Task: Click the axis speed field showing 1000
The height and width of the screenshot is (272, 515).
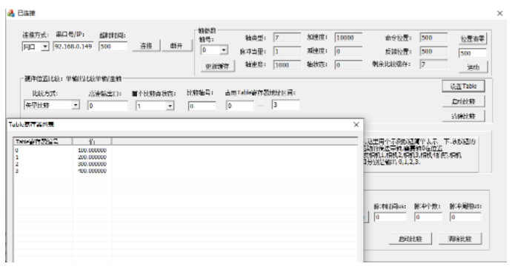Action: coord(287,65)
